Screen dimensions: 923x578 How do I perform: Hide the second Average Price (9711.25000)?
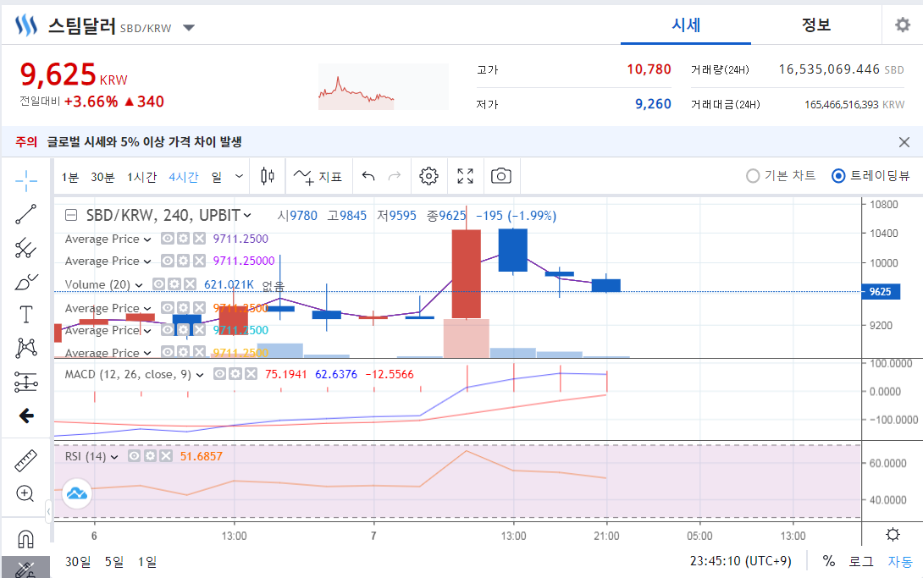(167, 261)
